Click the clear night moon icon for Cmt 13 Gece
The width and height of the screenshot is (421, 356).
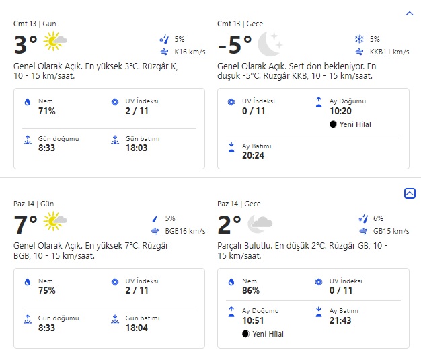pos(270,43)
